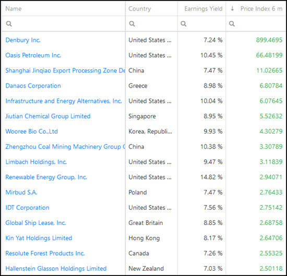This screenshot has height=276, width=287.
Task: Open IDT Corporation link
Action: pos(27,208)
